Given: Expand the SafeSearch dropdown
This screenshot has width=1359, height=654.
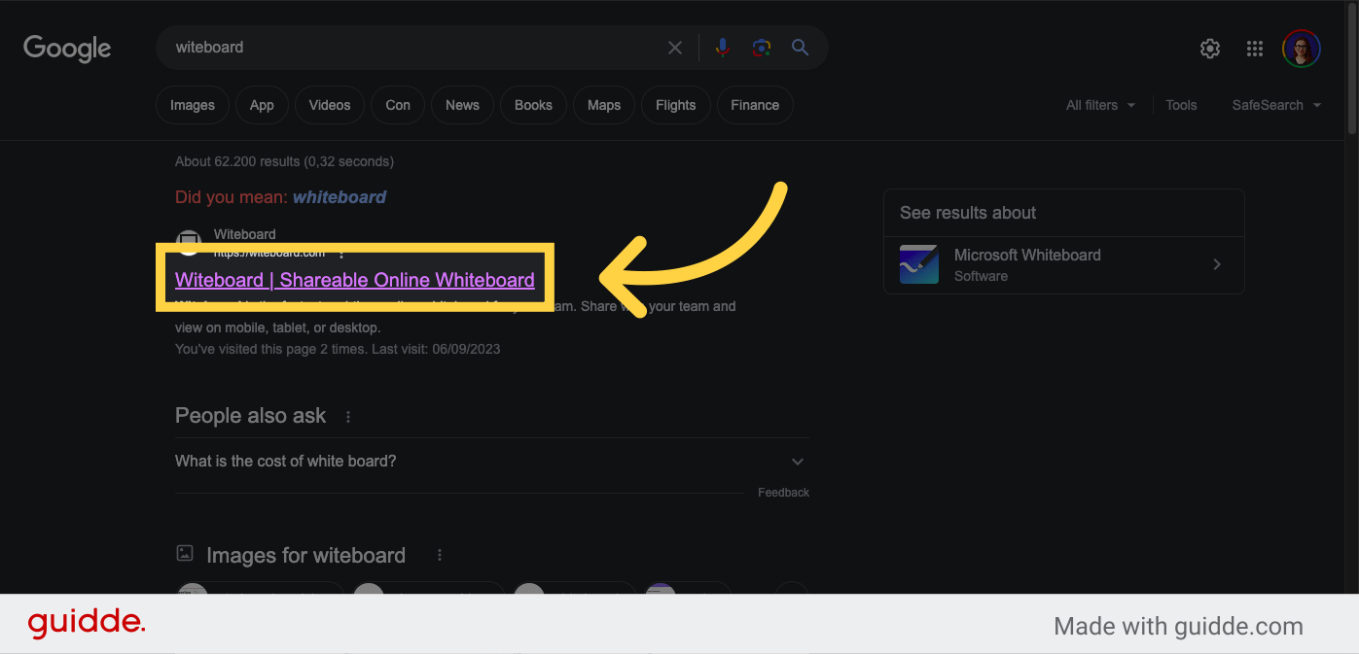Looking at the screenshot, I should (1275, 105).
